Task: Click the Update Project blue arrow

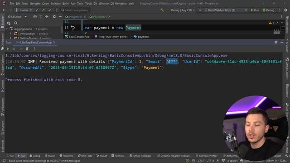Action: tap(37, 10)
